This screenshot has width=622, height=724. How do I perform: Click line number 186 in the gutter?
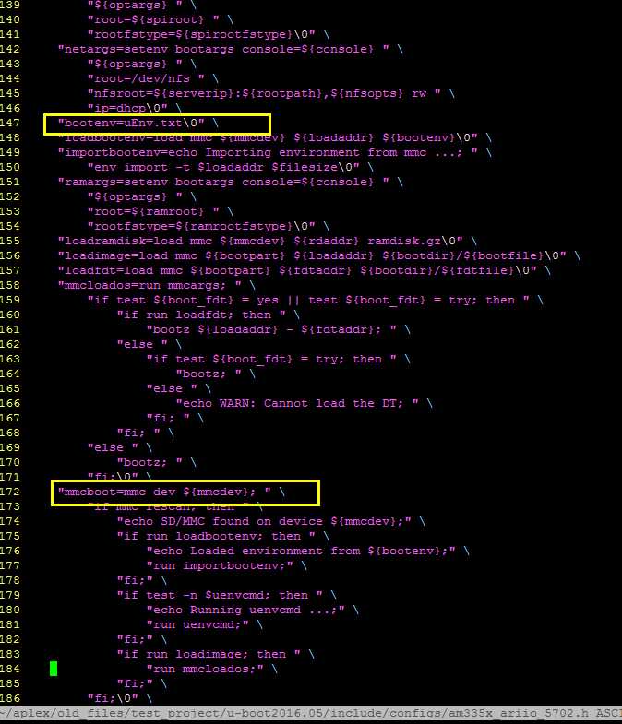tap(10, 698)
